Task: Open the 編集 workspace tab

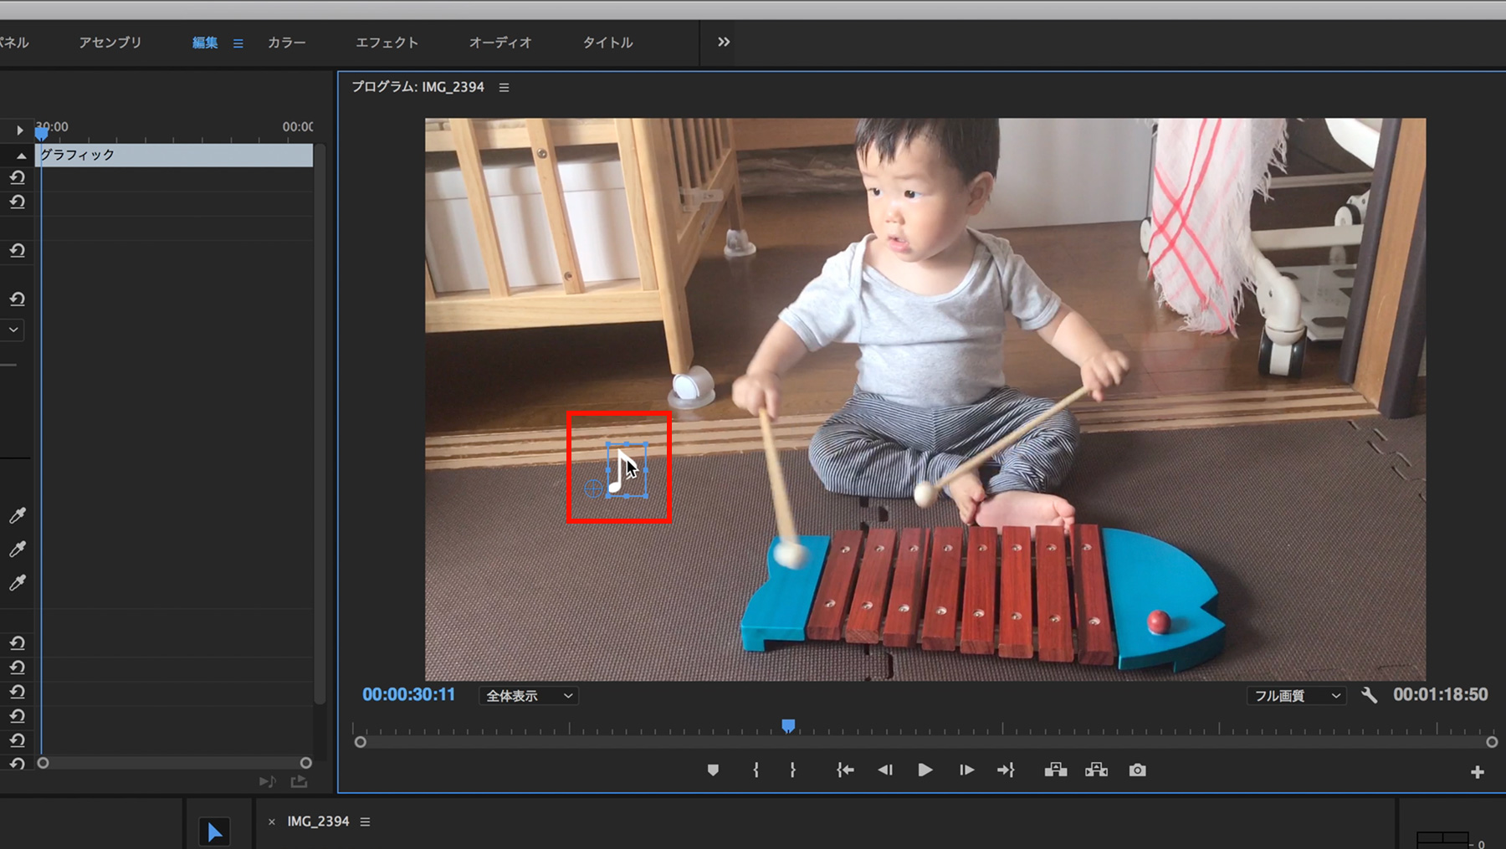Action: pyautogui.click(x=205, y=43)
